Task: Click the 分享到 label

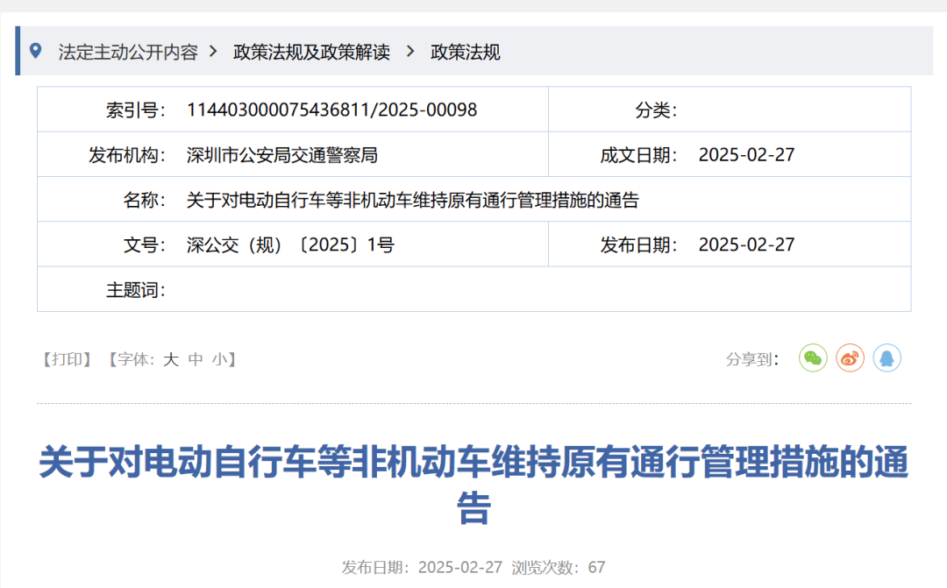Action: pyautogui.click(x=752, y=360)
